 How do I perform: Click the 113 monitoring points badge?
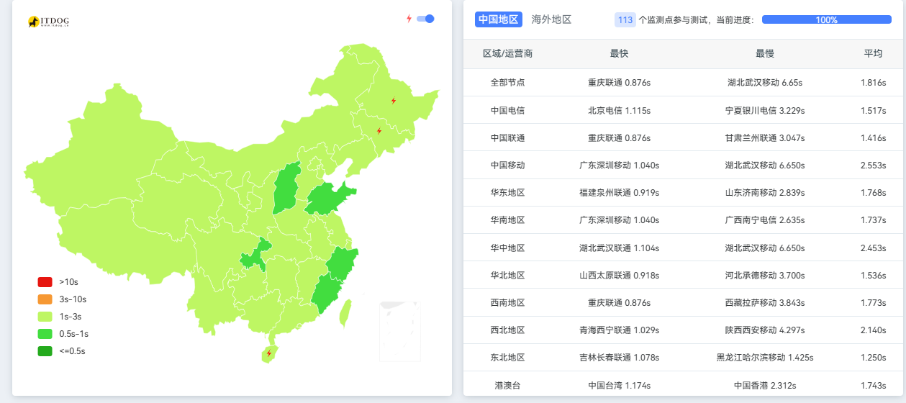[x=625, y=19]
